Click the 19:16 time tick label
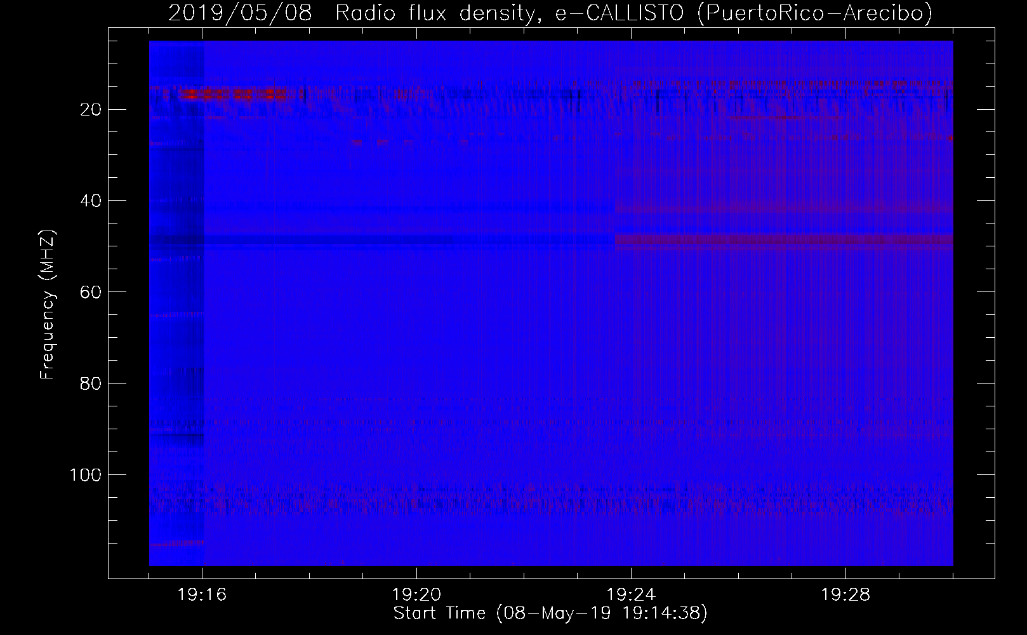 click(x=202, y=595)
